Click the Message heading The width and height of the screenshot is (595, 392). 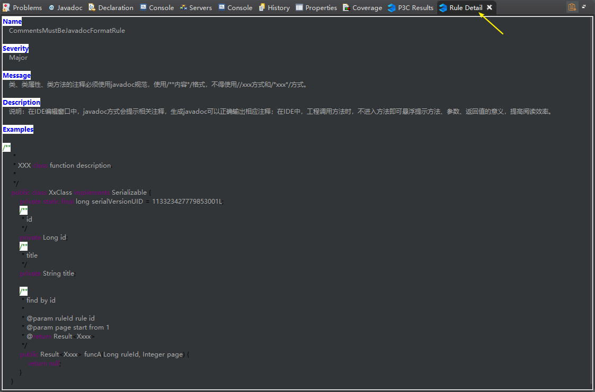17,75
